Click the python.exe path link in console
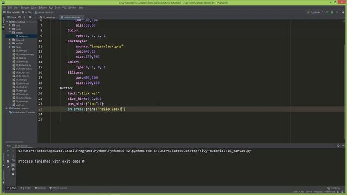 pyautogui.click(x=85, y=151)
